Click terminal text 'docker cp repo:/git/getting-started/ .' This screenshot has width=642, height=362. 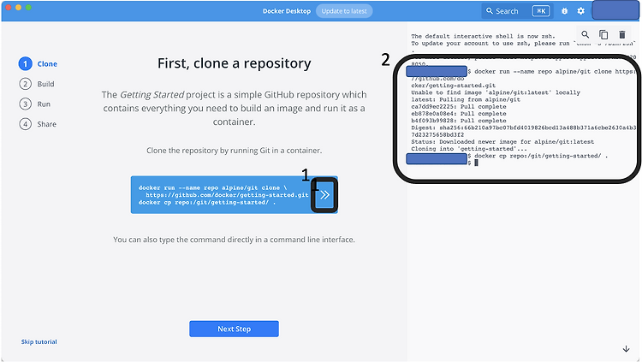coord(541,156)
